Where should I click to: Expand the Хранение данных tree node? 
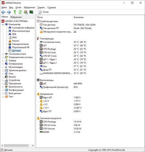pyautogui.click(x=3, y=71)
